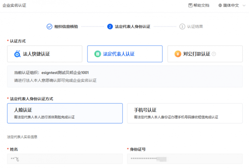Expand the 简体中文 language dropdown
249x168 pixels.
coord(232,5)
